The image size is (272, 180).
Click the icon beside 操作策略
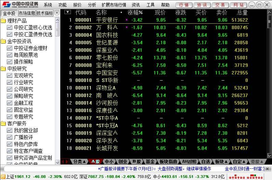(10, 62)
